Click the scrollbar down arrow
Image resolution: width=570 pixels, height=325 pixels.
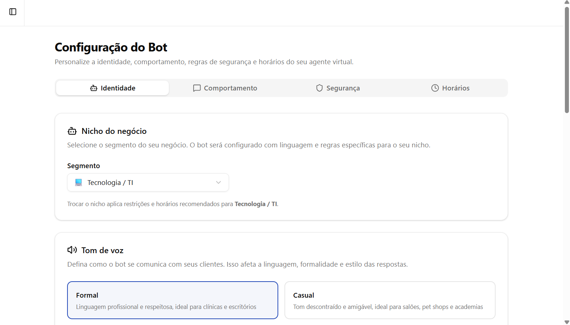coord(567,322)
